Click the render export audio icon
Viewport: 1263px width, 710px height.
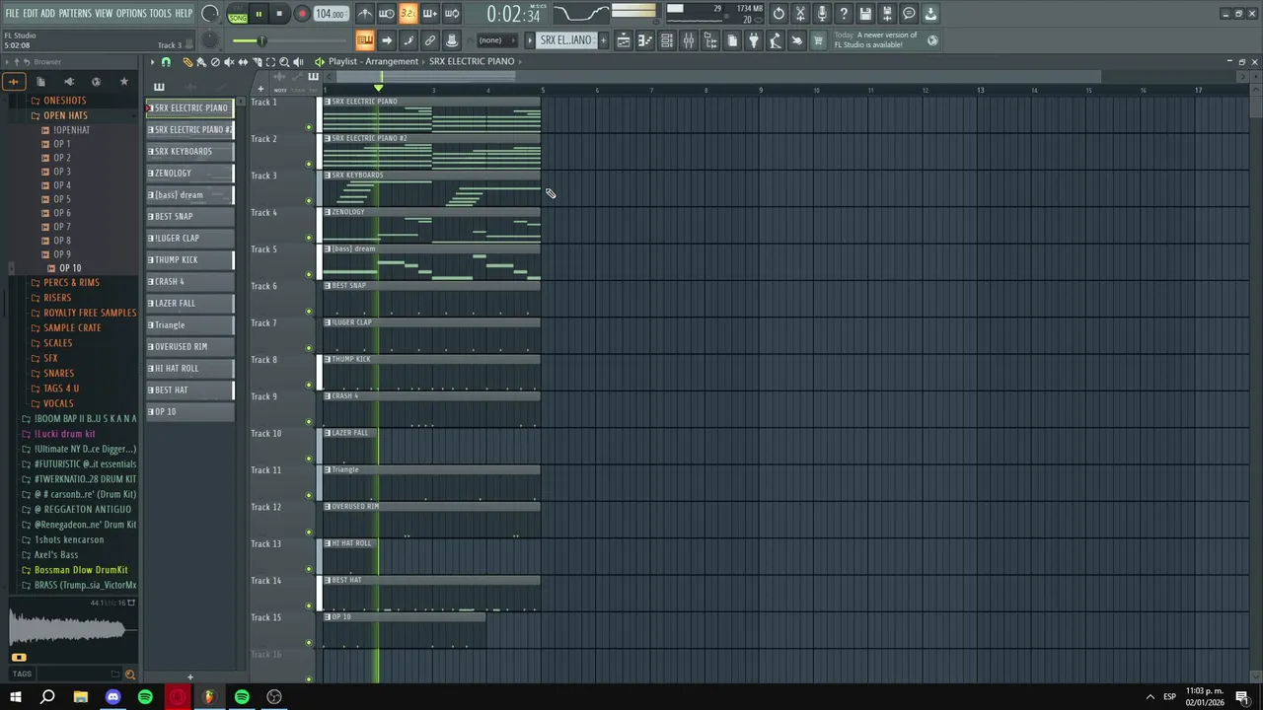(887, 13)
